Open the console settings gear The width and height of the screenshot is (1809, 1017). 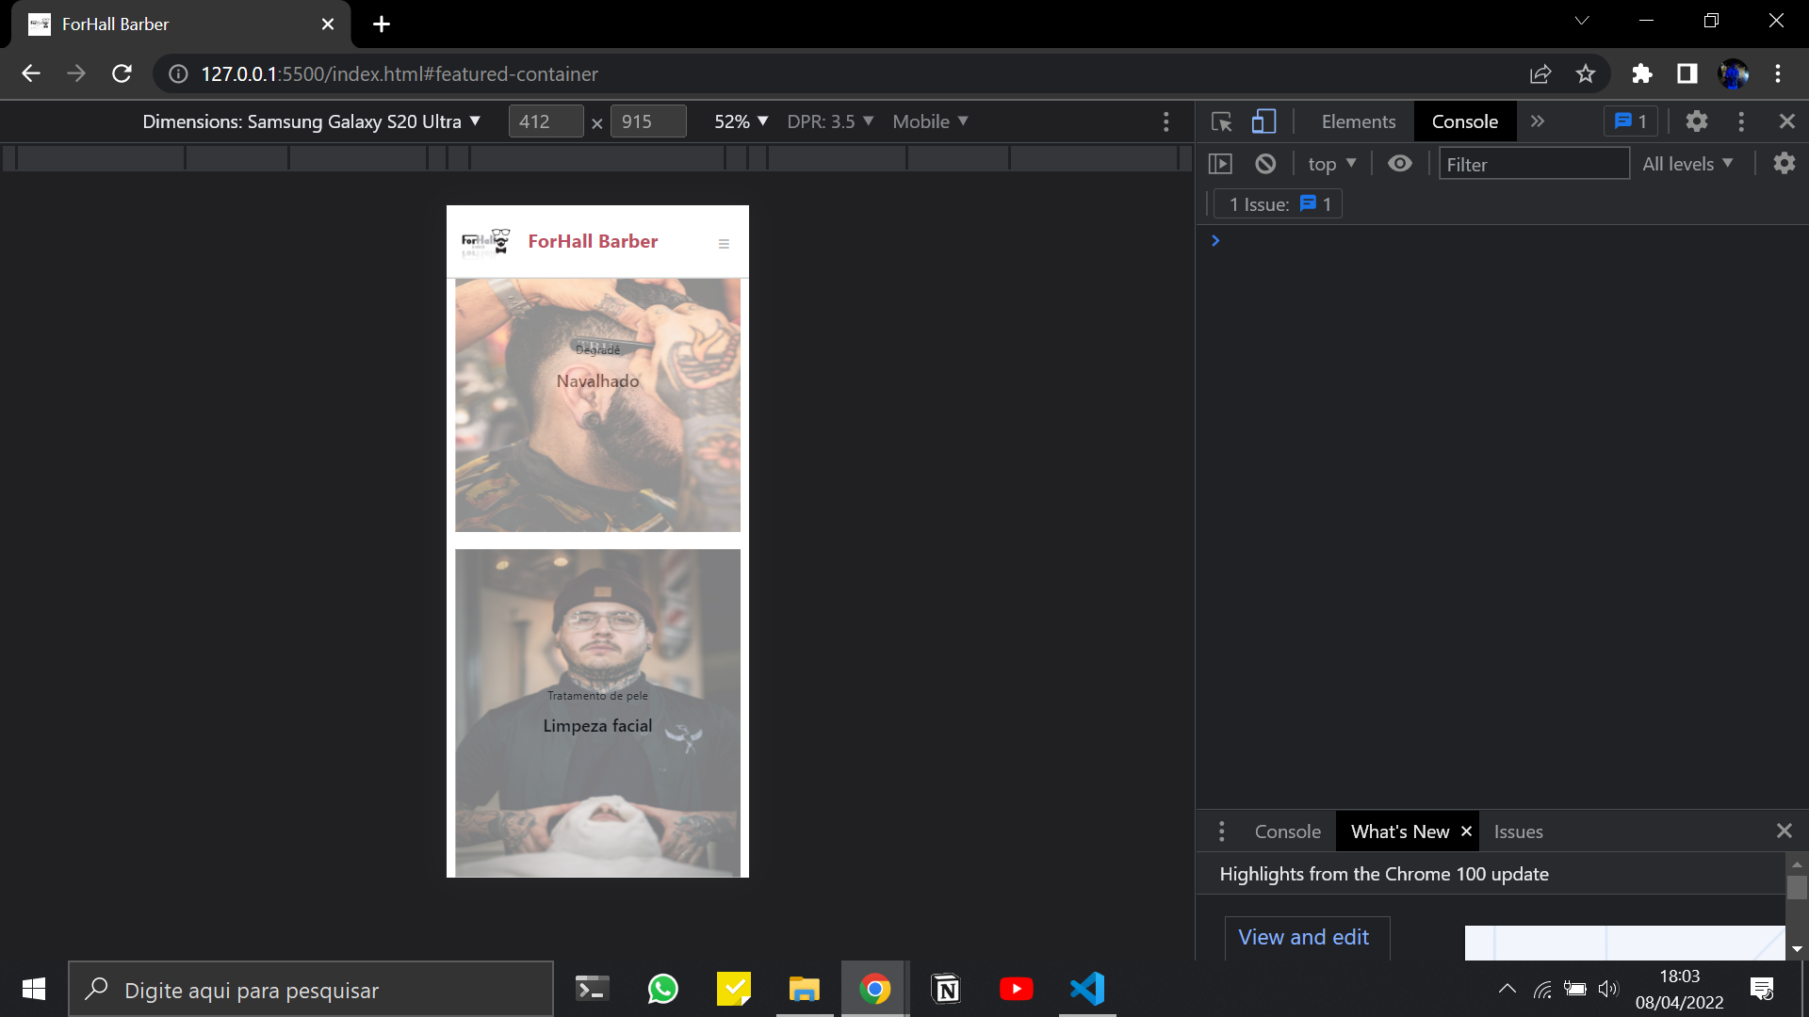click(x=1785, y=163)
